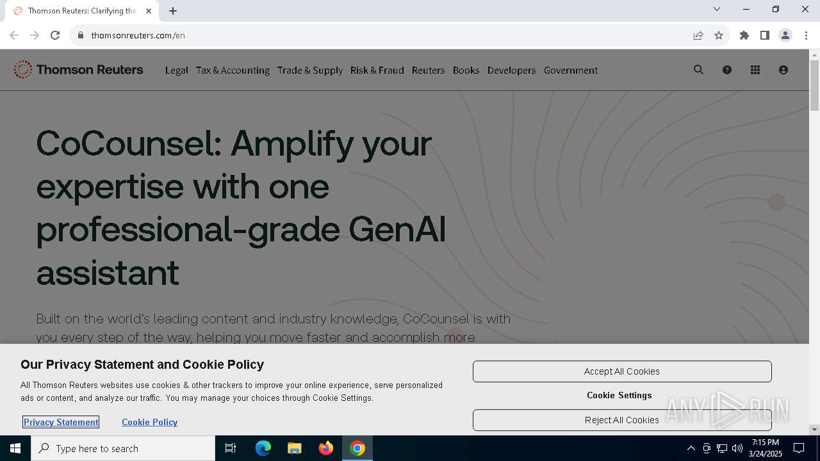This screenshot has width=820, height=461.
Task: Open Chrome extensions puzzle icon
Action: 744,35
